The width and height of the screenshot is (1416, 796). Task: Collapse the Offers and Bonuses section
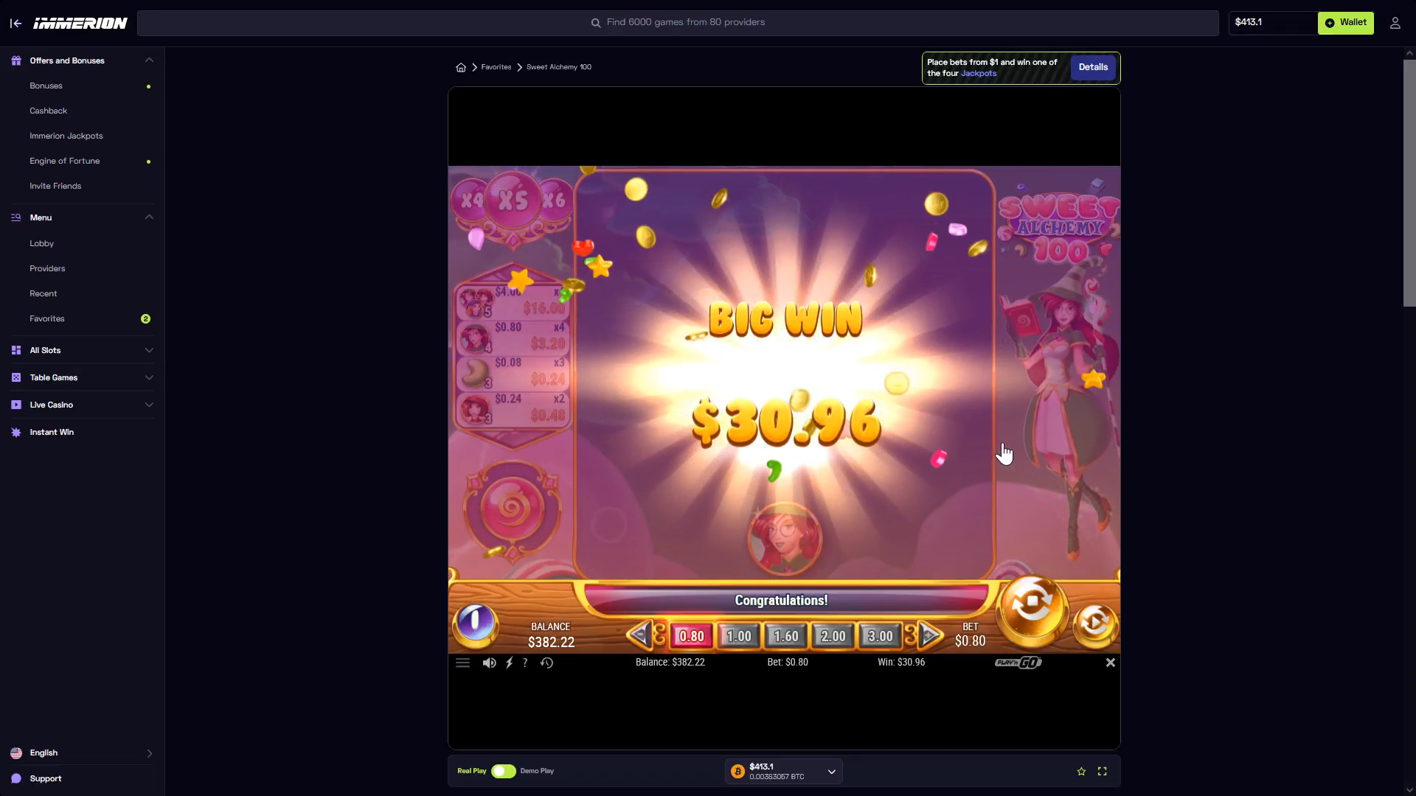149,60
